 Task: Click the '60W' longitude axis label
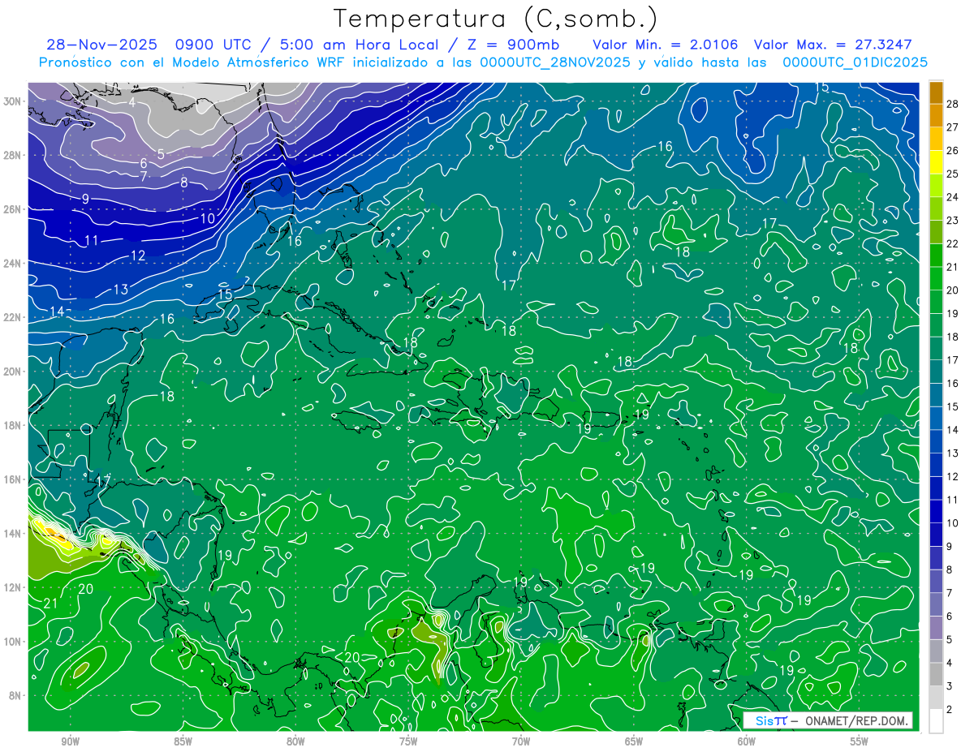[747, 741]
